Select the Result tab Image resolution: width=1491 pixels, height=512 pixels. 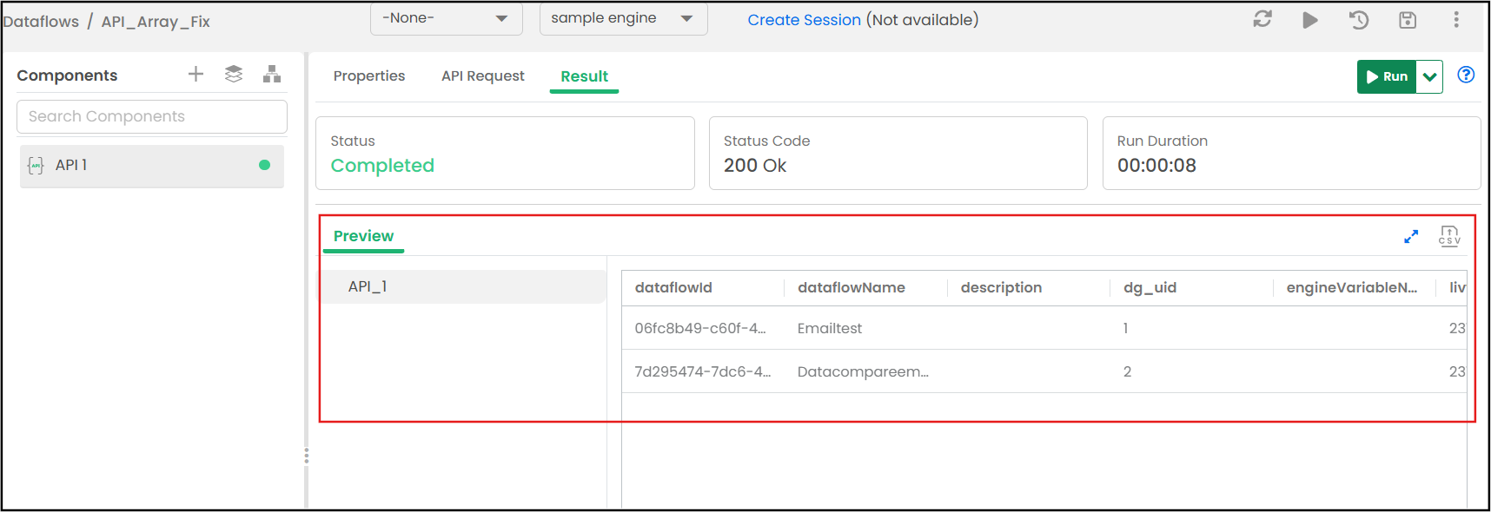pyautogui.click(x=584, y=76)
